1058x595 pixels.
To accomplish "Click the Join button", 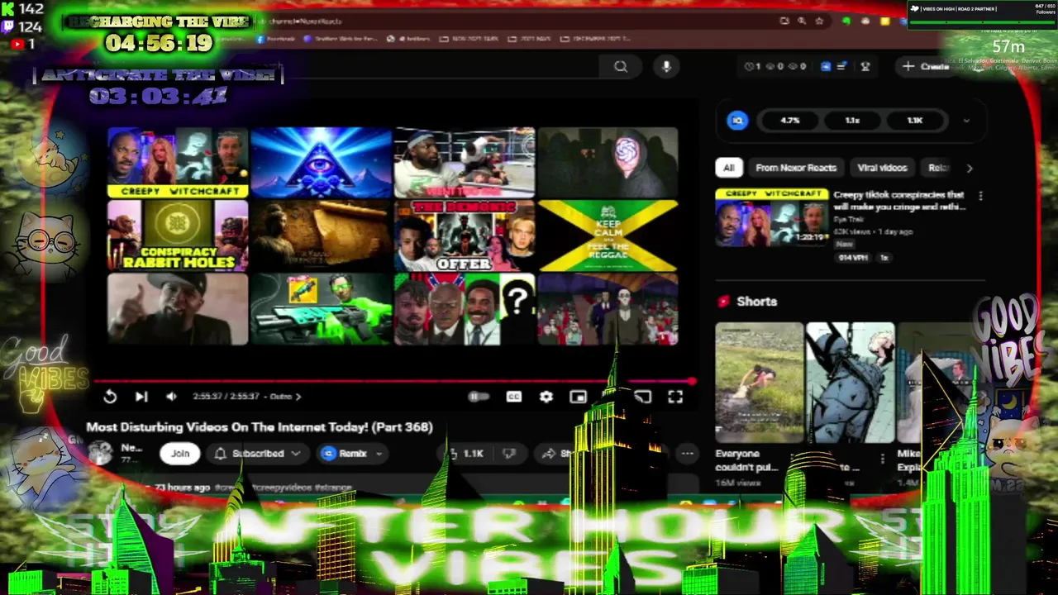I will [180, 453].
